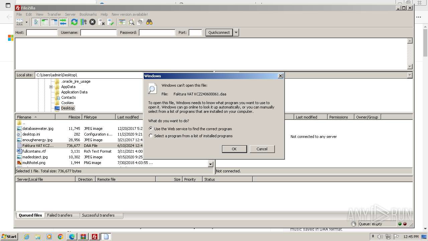Toggle processing of the transfer queue
The width and height of the screenshot is (428, 241).
point(83,22)
